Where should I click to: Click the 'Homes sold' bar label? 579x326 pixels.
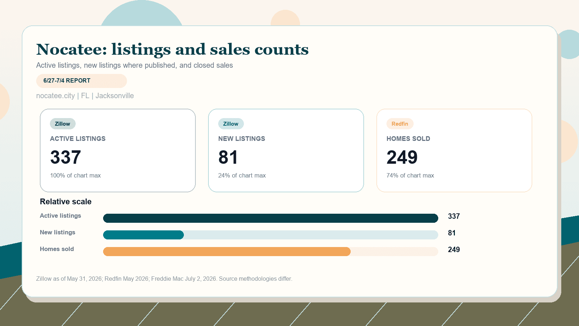coord(57,249)
